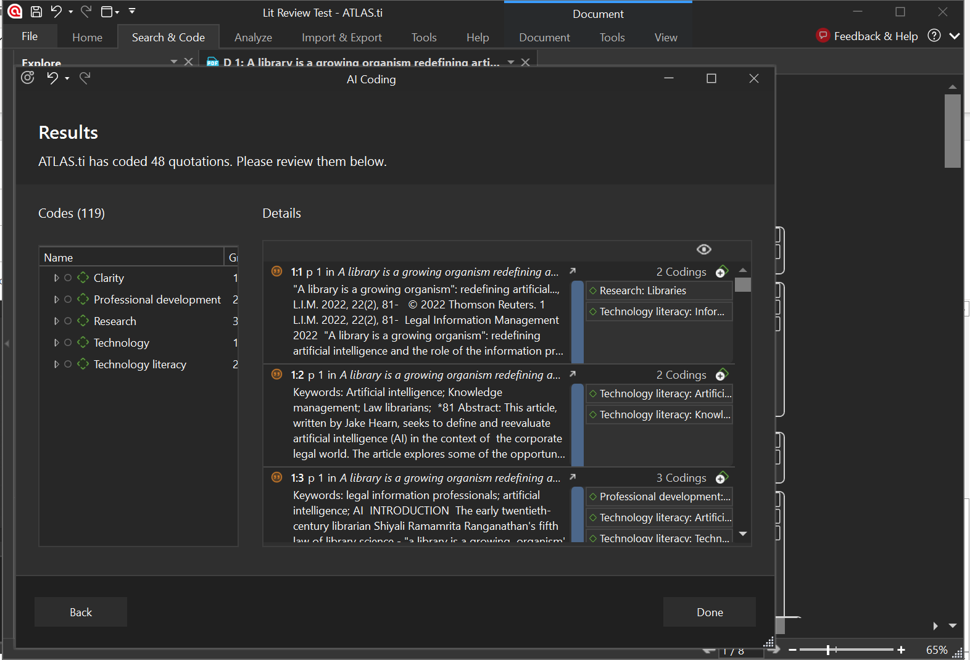Click the Technology literacy code diamond icon
This screenshot has width=970, height=660.
tap(83, 364)
